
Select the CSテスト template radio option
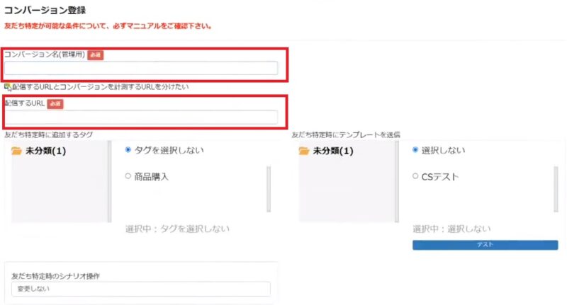pyautogui.click(x=415, y=176)
